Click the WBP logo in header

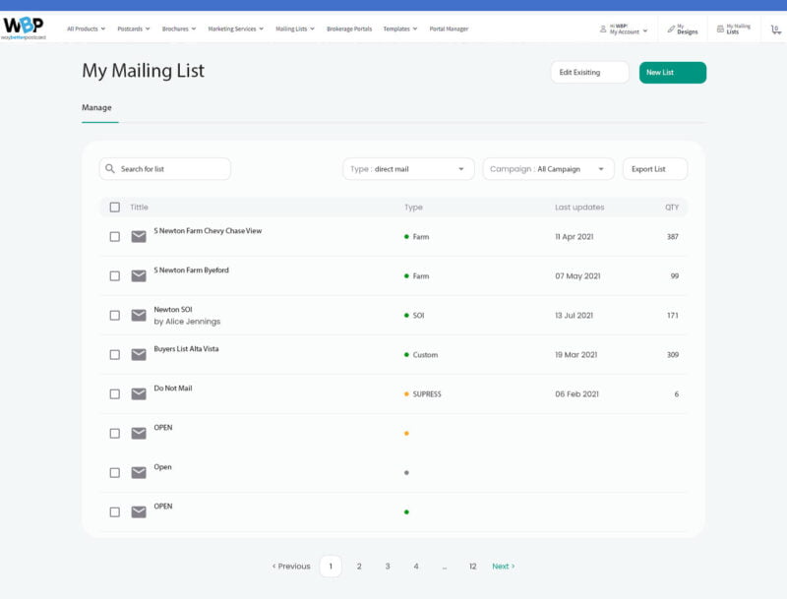[24, 28]
